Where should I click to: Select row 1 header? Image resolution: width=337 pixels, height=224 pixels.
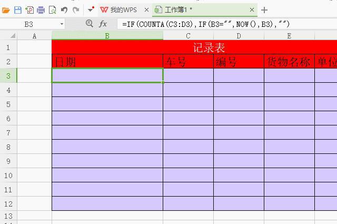point(8,47)
